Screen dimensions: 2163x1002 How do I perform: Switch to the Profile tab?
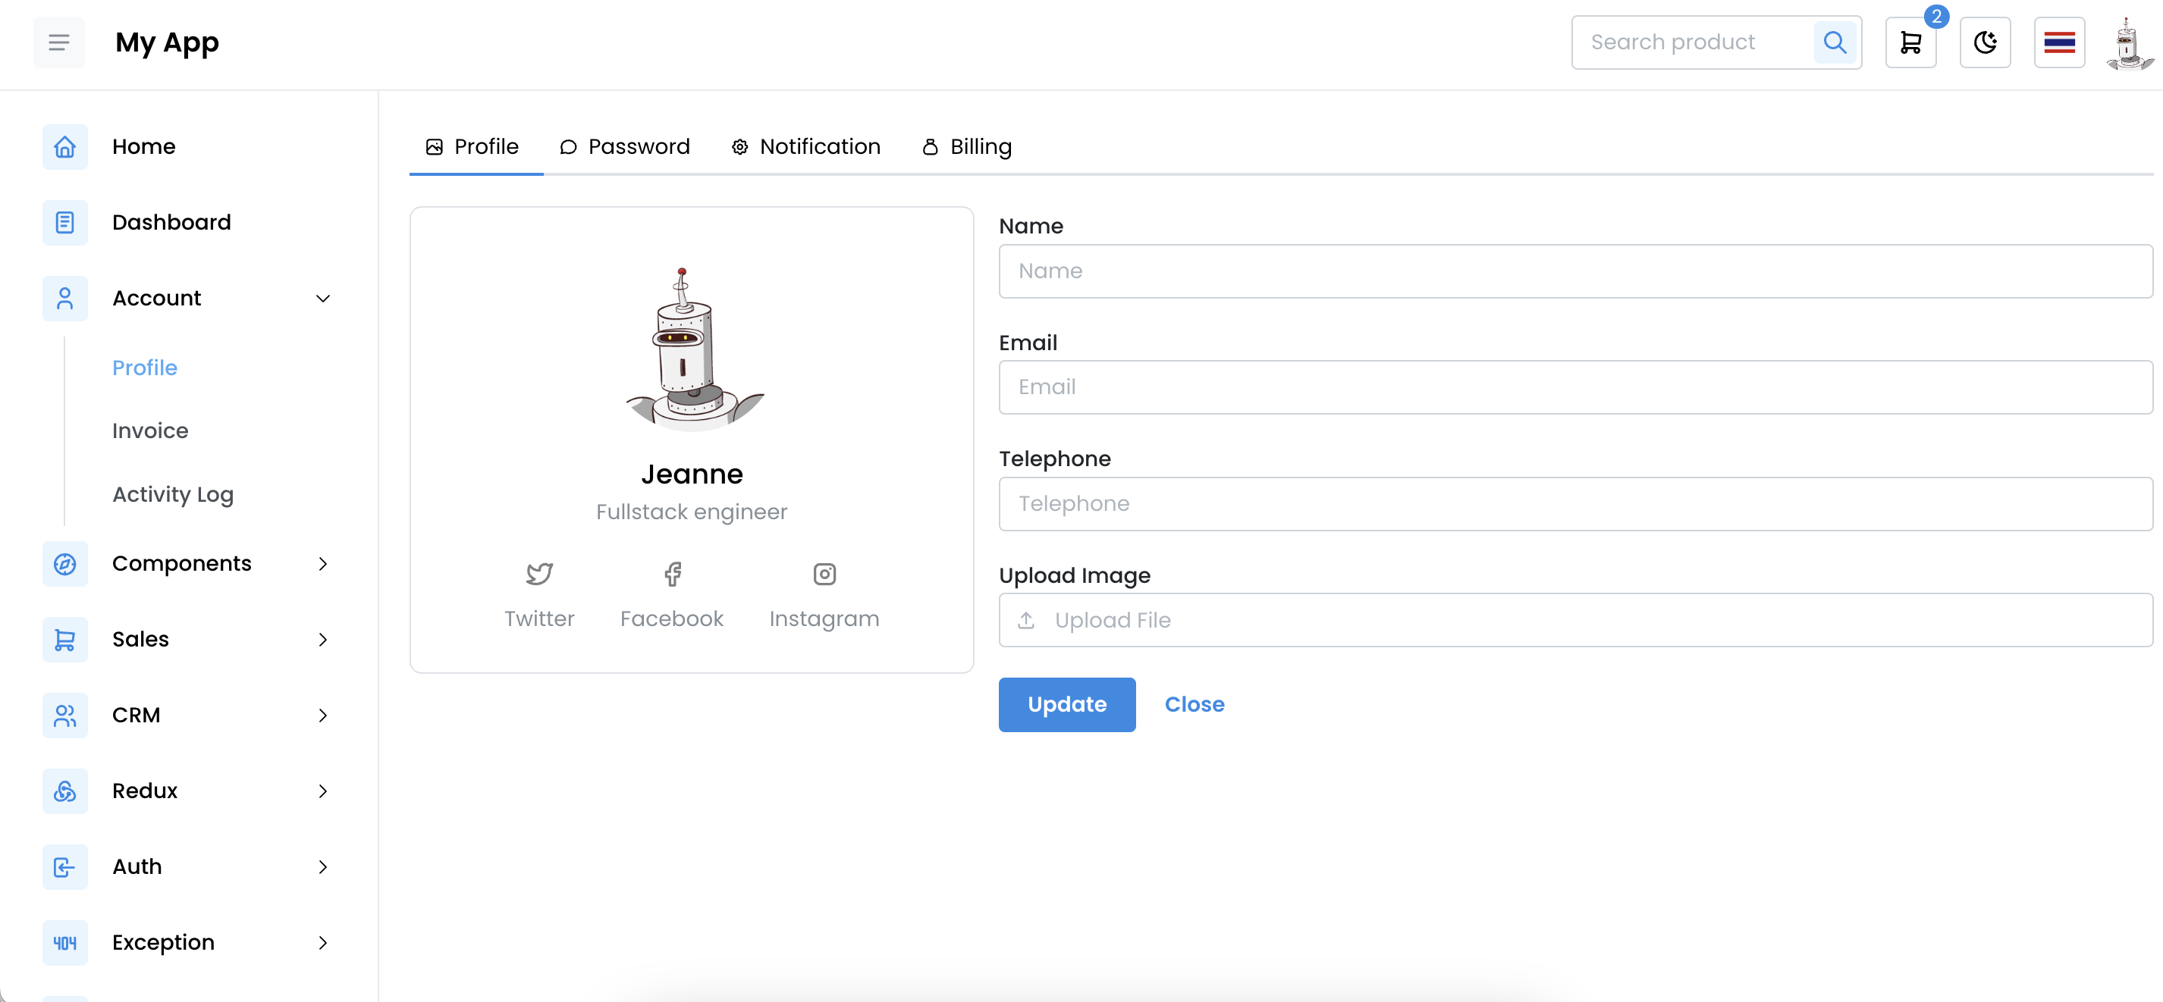[x=476, y=147]
